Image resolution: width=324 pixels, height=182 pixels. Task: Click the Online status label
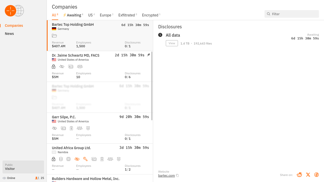11,178
